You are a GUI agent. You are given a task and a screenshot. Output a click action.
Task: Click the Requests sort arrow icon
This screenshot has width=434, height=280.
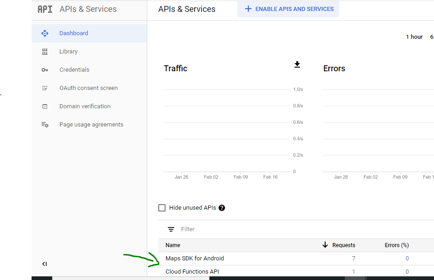click(x=325, y=245)
